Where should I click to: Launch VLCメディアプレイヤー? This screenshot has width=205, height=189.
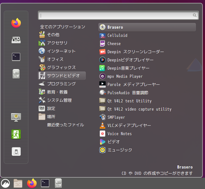pyautogui.click(x=147, y=125)
